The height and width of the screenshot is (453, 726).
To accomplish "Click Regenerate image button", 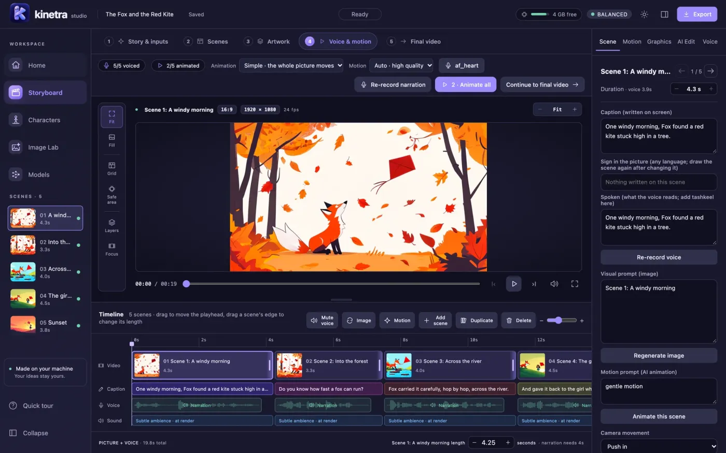I will [x=659, y=356].
